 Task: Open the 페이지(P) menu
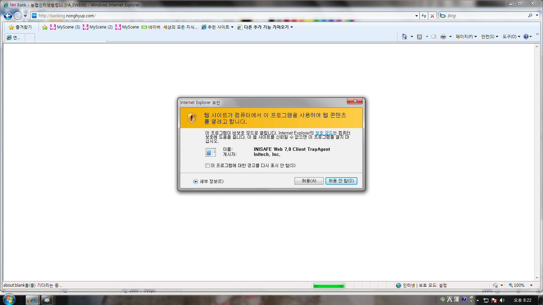click(x=466, y=37)
